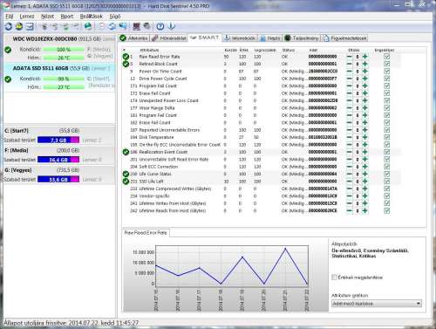Viewport: 436px width, 329px height.
Task: Enable the Értékek megjelenítése checkbox
Action: click(x=334, y=278)
